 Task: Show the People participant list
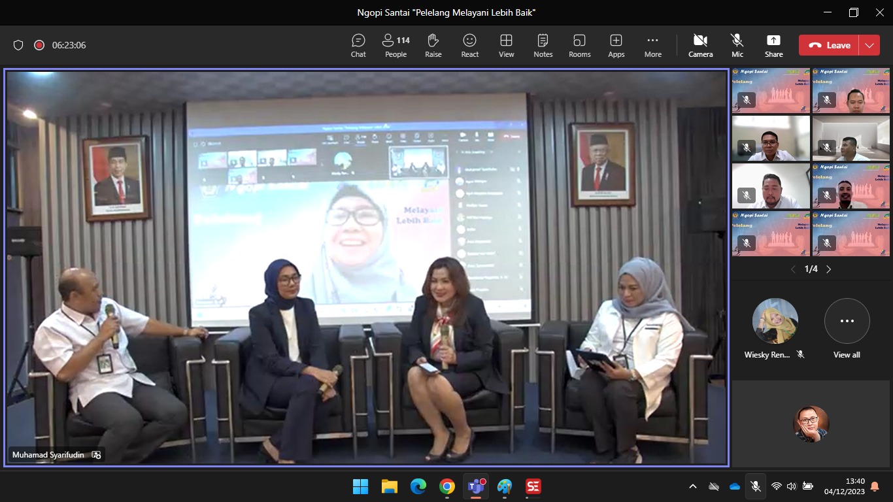396,45
